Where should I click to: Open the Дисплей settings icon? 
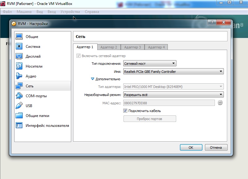19,56
